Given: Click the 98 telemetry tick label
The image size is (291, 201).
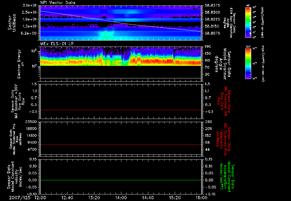Looking at the screenshot, I should coord(207,143).
